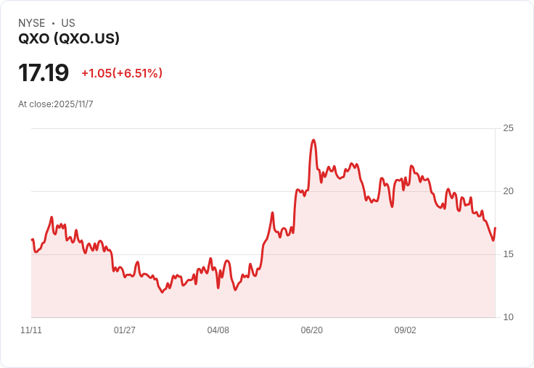Select the 09/02 date label
This screenshot has width=534, height=368.
(x=406, y=330)
